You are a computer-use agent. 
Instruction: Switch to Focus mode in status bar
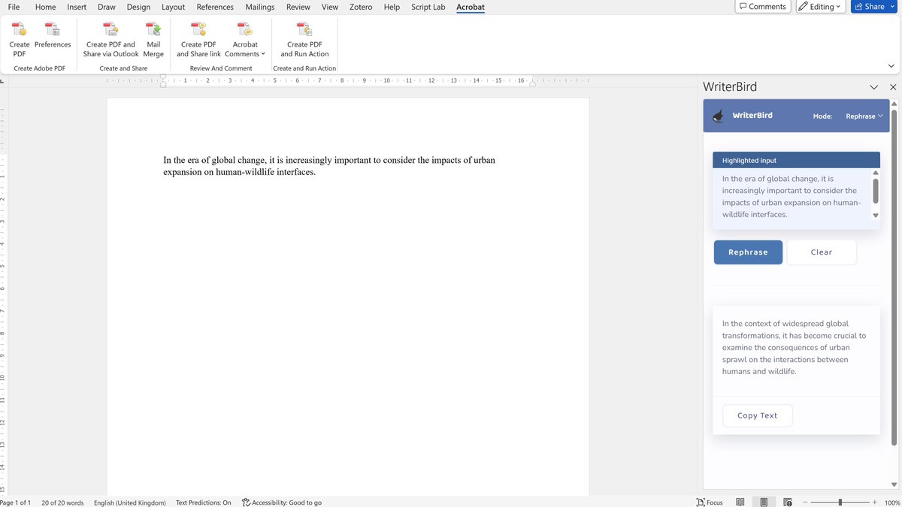[x=710, y=502]
